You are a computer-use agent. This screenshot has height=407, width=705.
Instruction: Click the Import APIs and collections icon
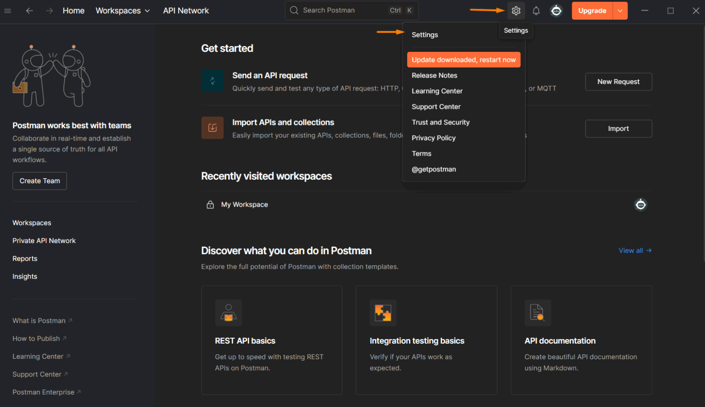[213, 128]
